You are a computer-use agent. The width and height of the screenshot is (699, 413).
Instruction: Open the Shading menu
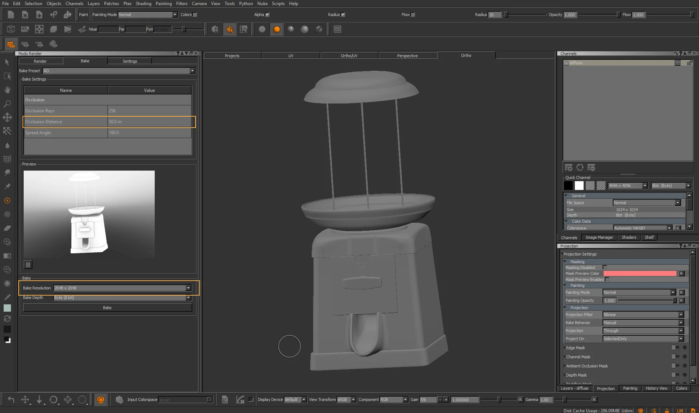(143, 4)
